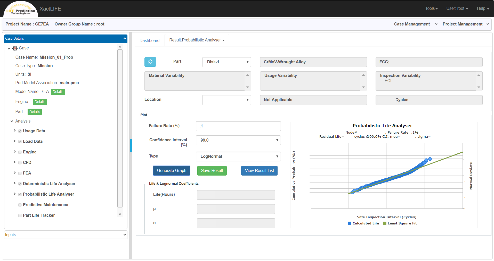Check the Engine analysis checkbox
Viewport: 494px width, 261px height.
(20, 152)
